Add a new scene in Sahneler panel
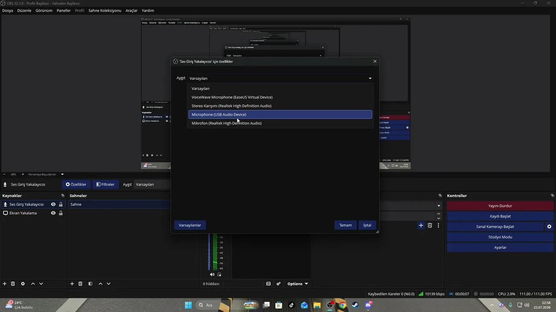The image size is (556, 312). (x=72, y=284)
